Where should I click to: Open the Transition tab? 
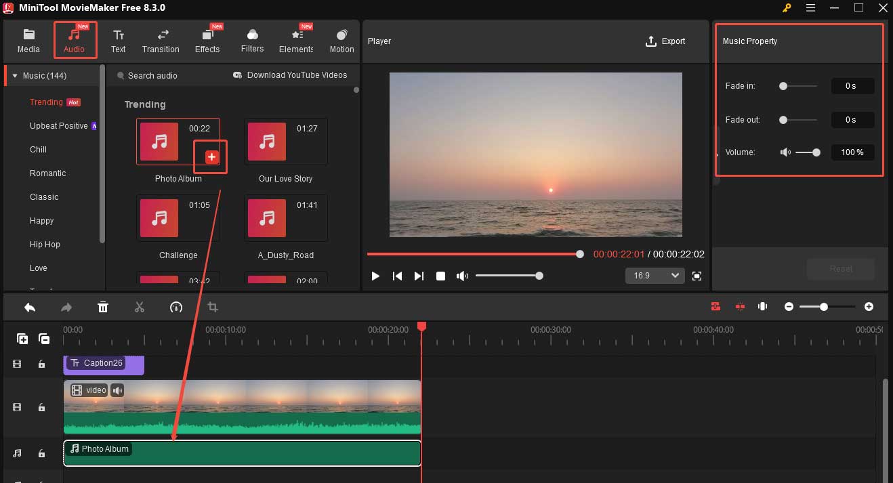[x=161, y=41]
